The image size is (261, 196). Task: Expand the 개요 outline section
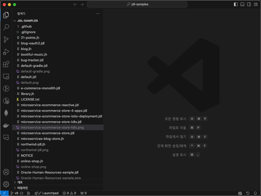click(58, 182)
